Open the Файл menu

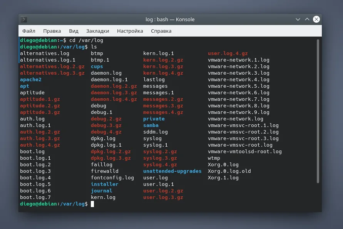pyautogui.click(x=28, y=31)
